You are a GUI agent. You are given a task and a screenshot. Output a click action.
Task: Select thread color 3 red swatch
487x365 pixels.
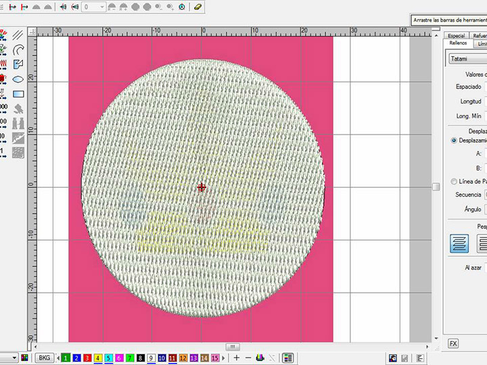pyautogui.click(x=87, y=358)
